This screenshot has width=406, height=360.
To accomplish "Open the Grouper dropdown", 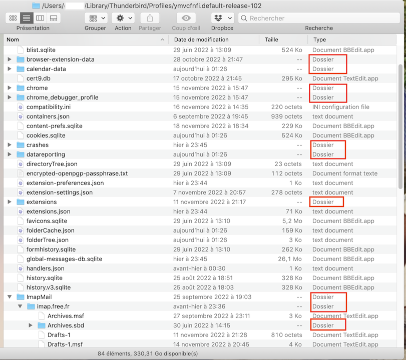I will [96, 18].
